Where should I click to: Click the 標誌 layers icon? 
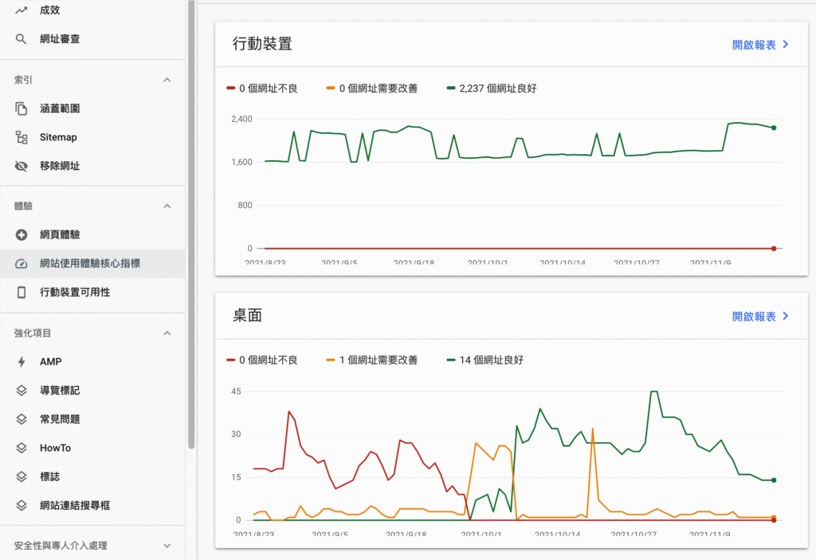point(21,476)
